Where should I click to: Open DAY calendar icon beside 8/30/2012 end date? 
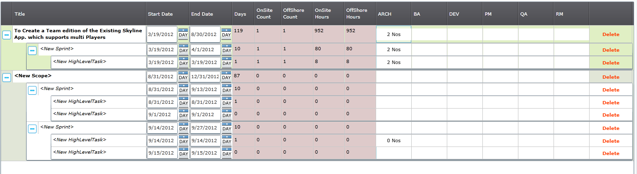(226, 34)
